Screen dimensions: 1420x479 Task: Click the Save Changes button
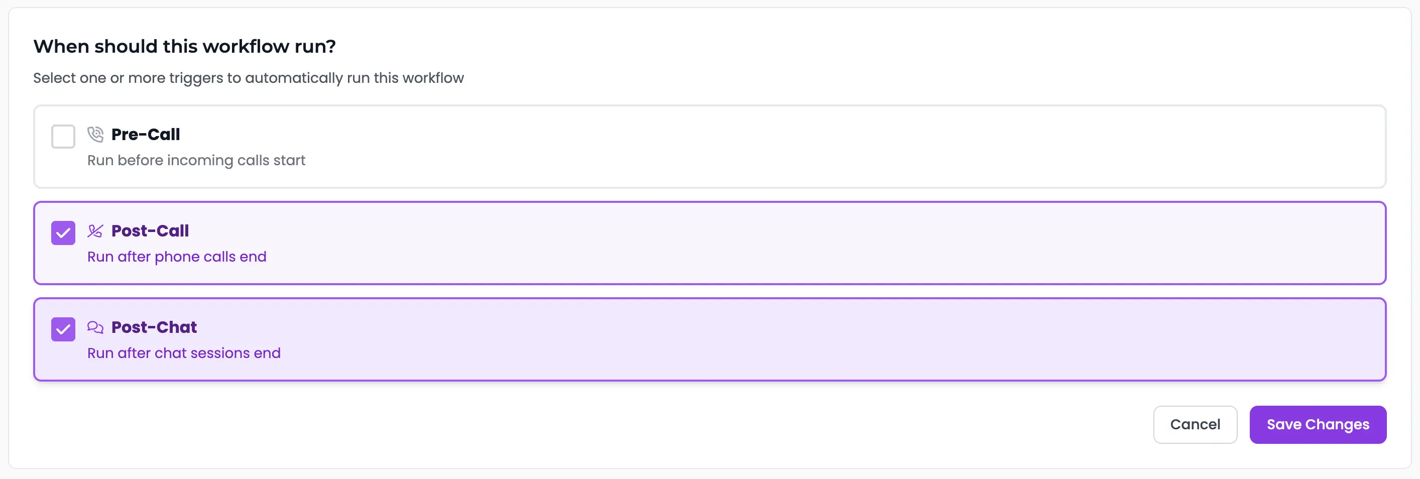tap(1318, 424)
